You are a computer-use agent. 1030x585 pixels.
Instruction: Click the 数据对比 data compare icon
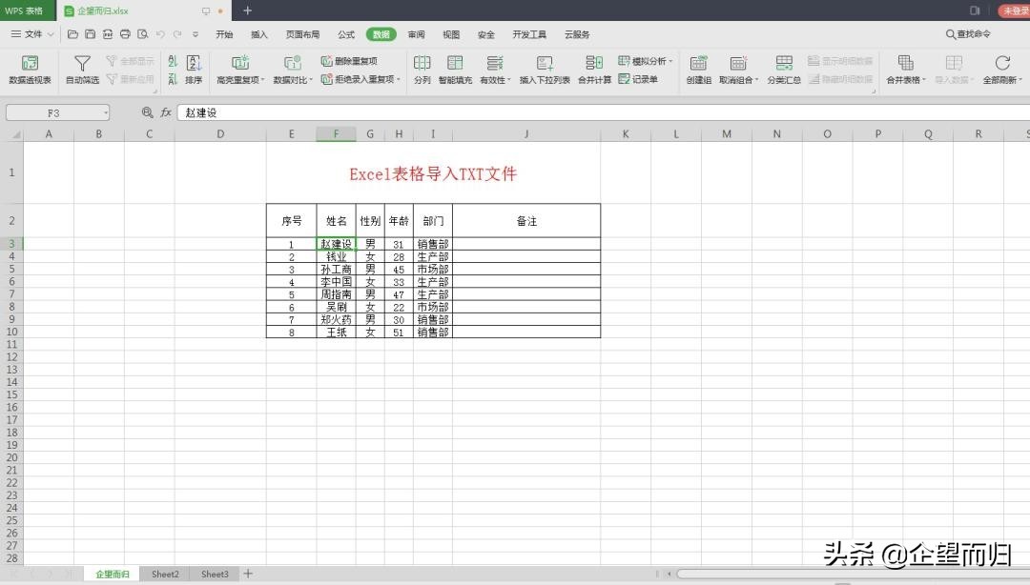click(292, 63)
